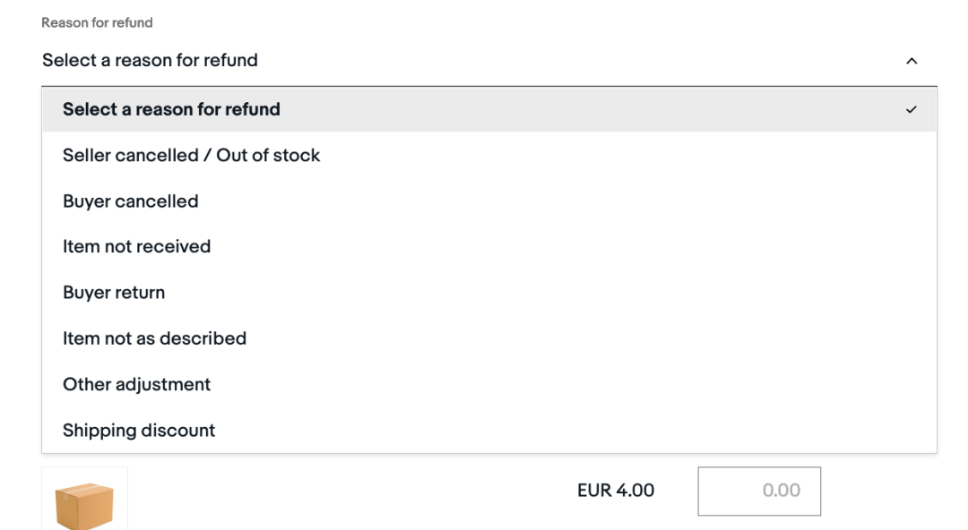Select 'Other adjustment' from the dropdown
This screenshot has width=968, height=530.
[136, 384]
